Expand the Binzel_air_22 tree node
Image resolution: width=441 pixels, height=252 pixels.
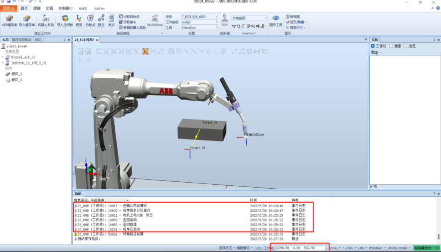click(x=3, y=57)
